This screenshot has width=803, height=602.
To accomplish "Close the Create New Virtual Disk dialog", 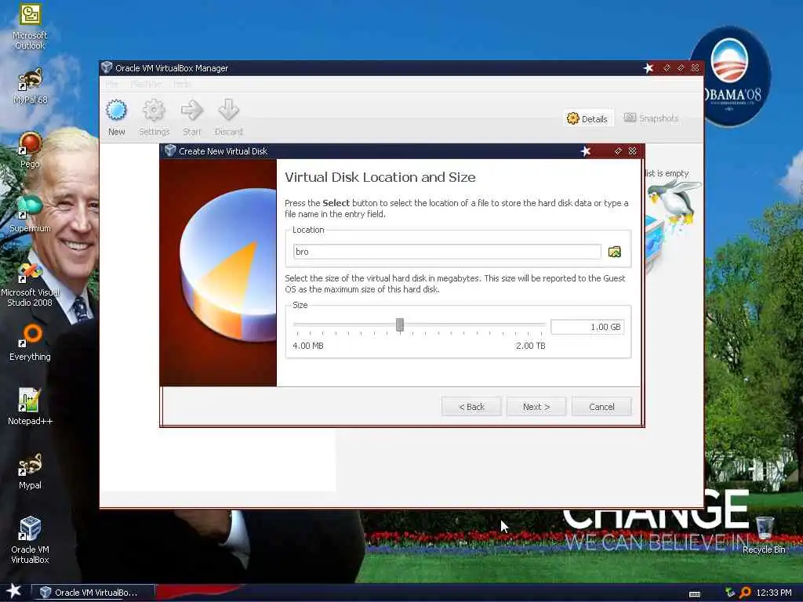I will pyautogui.click(x=633, y=151).
